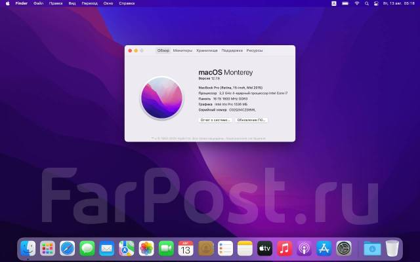This screenshot has height=262, width=420.
Task: Open Control Center in menu bar
Action: pyautogui.click(x=376, y=3)
